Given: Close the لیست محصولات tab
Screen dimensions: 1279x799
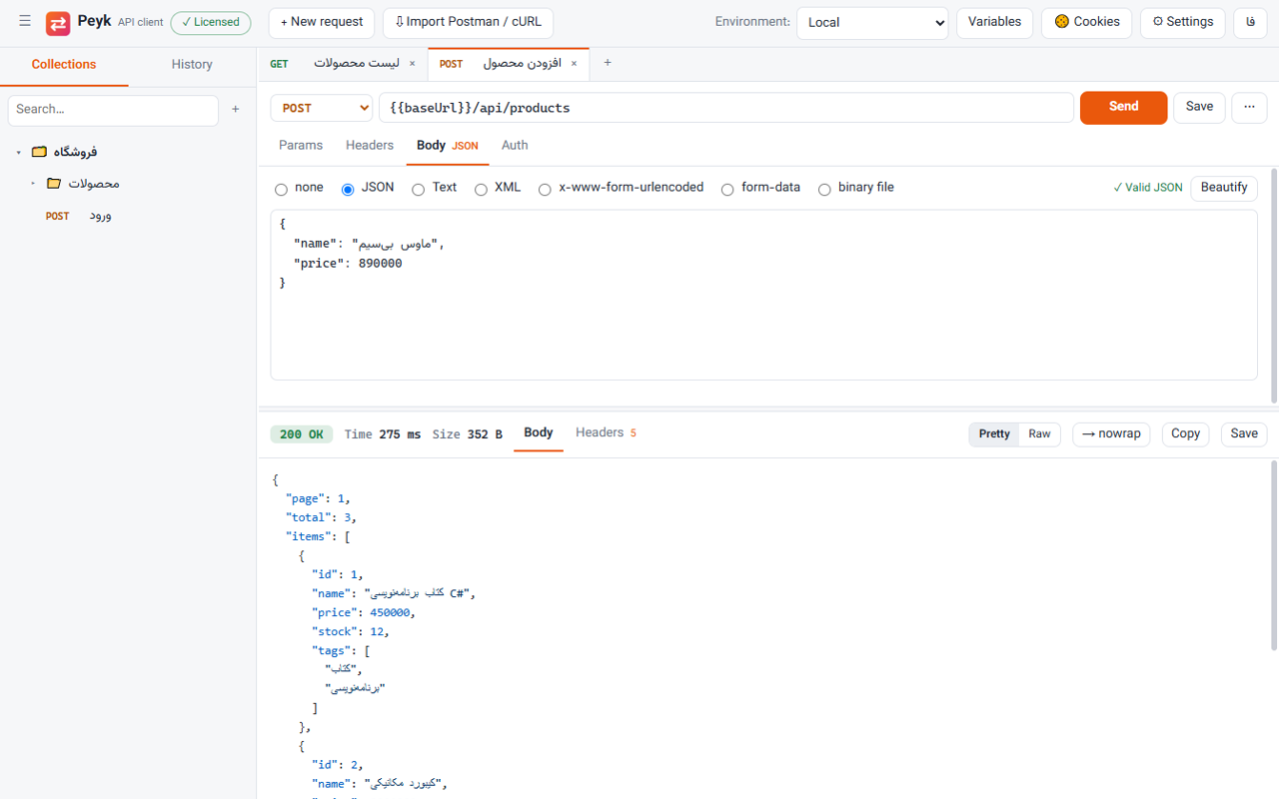Looking at the screenshot, I should [412, 64].
